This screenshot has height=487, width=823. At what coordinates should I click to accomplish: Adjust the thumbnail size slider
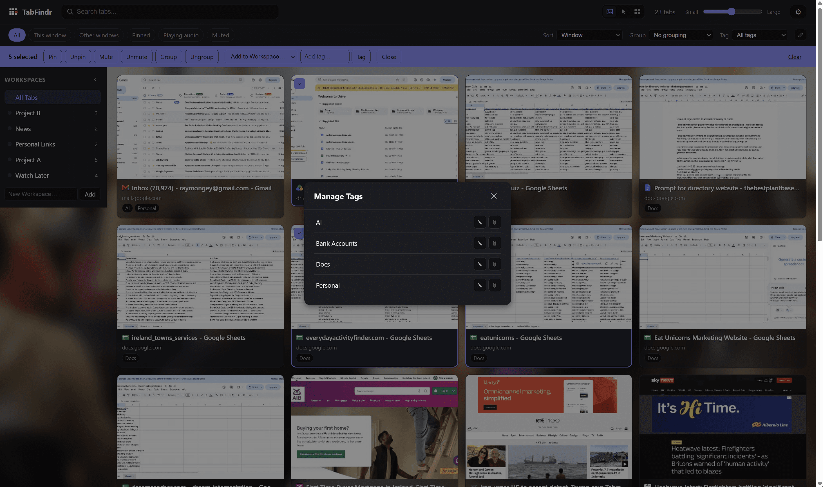coord(732,12)
